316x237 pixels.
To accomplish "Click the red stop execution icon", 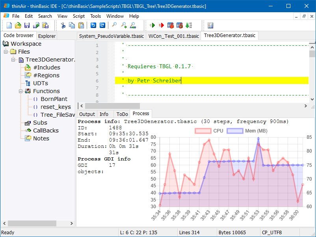I will (161, 26).
